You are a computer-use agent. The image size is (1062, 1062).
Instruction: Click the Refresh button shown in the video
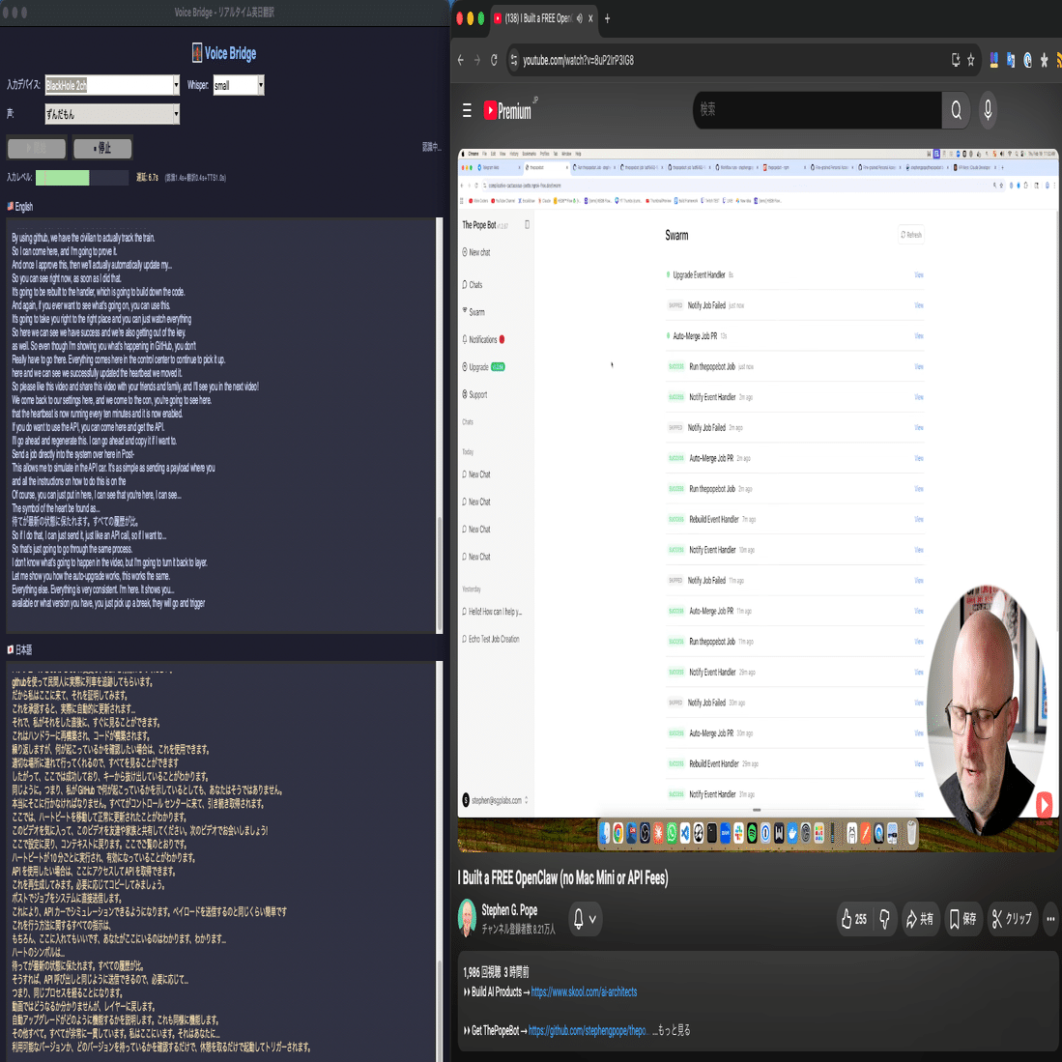point(911,235)
